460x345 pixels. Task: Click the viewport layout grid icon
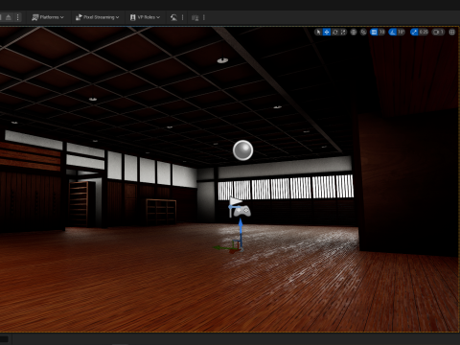click(451, 32)
